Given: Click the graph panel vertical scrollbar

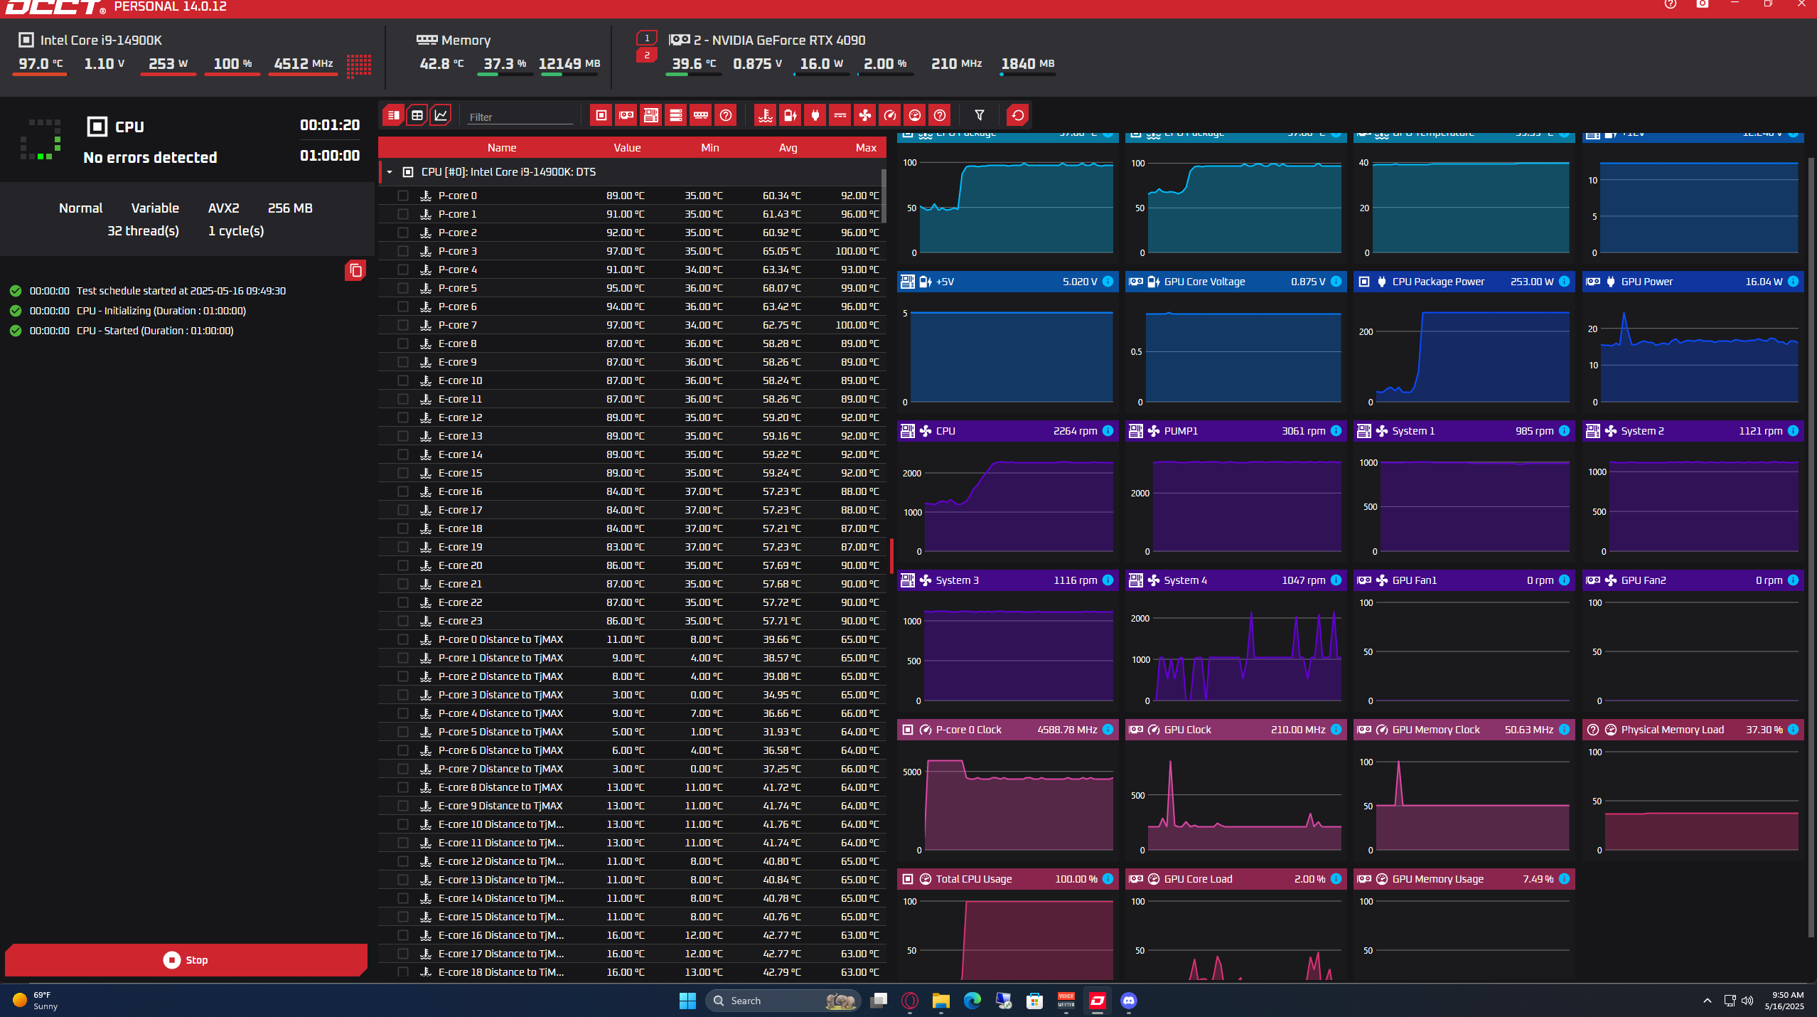Looking at the screenshot, I should point(1811,548).
